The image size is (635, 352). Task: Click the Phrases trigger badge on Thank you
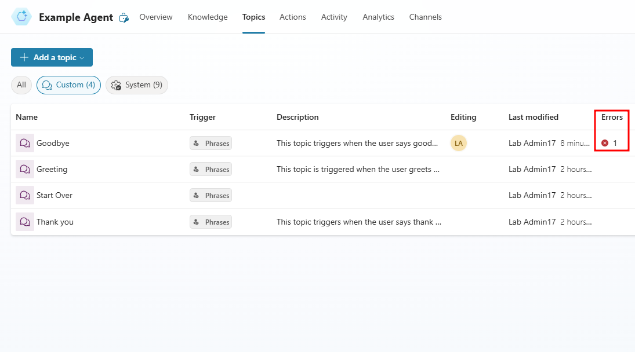[211, 222]
